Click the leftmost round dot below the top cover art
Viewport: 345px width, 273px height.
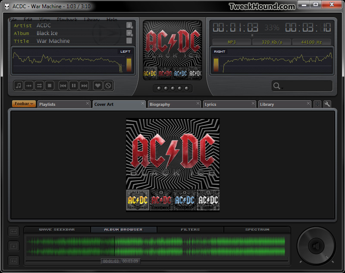tap(159, 89)
